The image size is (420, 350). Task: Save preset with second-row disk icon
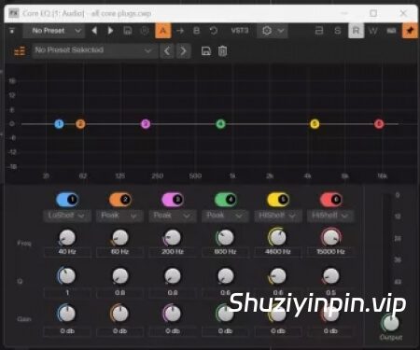coord(206,51)
